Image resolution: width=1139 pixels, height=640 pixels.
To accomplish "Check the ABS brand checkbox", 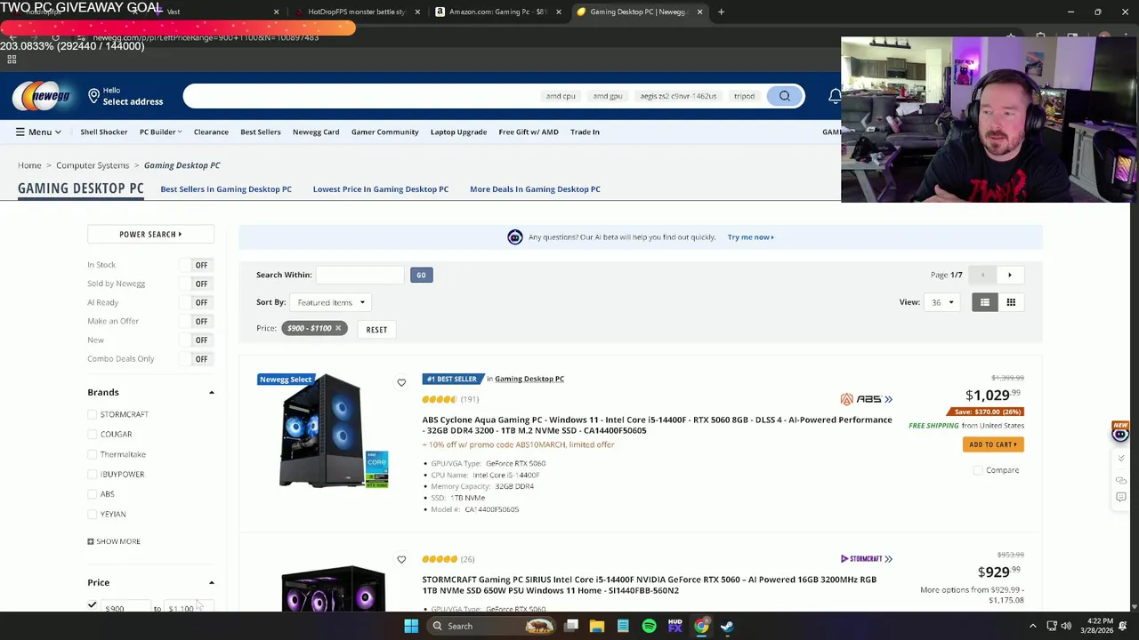I will pyautogui.click(x=92, y=494).
